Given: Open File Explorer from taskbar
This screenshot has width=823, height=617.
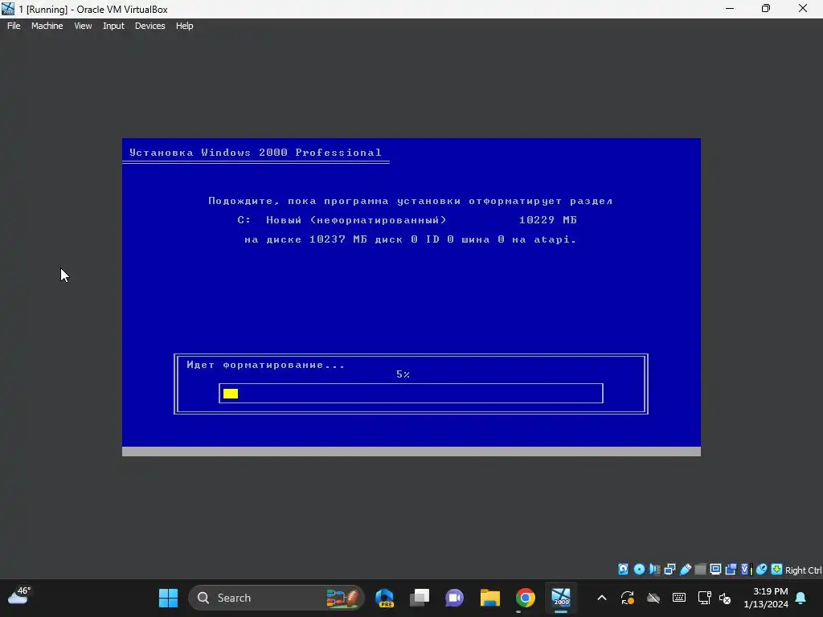Looking at the screenshot, I should click(489, 598).
